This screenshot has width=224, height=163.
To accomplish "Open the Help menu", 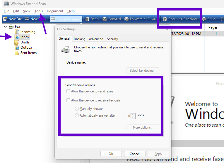I will (x=71, y=11).
